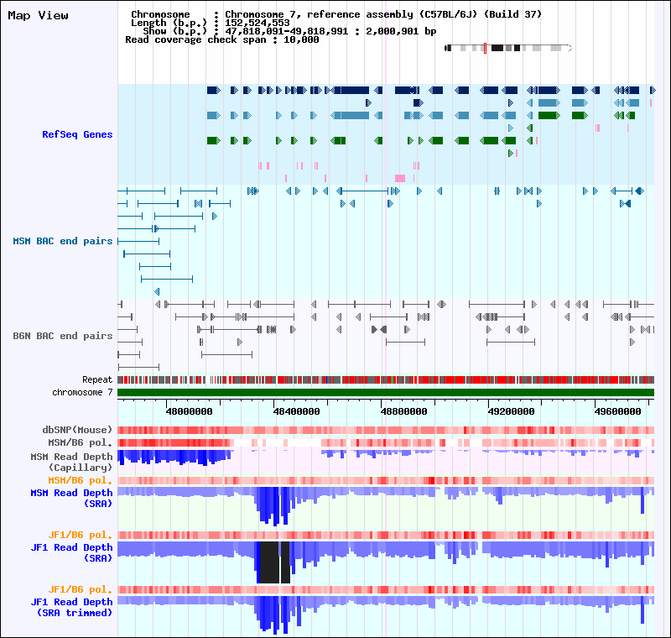Screen dimensions: 671x638
Task: Click the large black block in JF1 Read Depth (SRA)
Action: [x=269, y=562]
